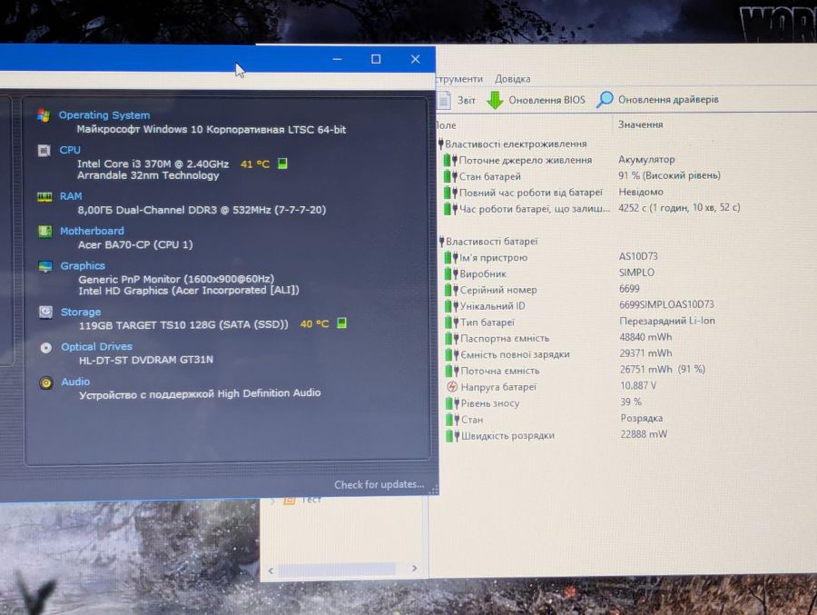Click the Motherboard icon

click(45, 231)
